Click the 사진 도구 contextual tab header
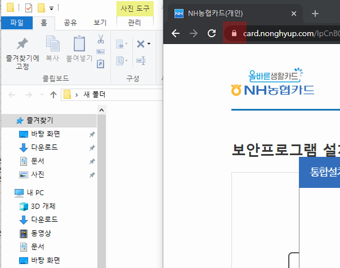The image size is (340, 268). 135,8
